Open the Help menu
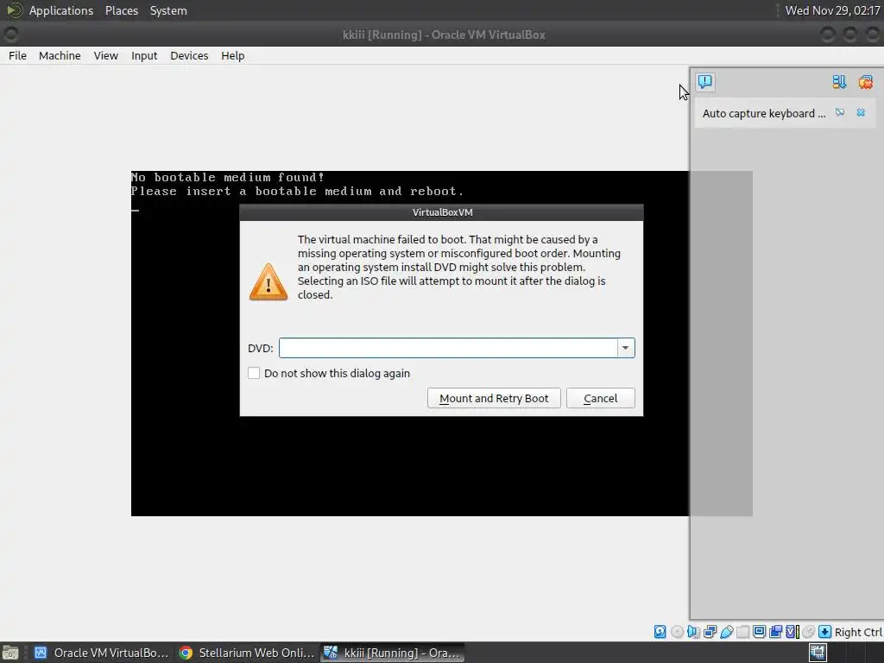Image resolution: width=884 pixels, height=663 pixels. pos(233,56)
